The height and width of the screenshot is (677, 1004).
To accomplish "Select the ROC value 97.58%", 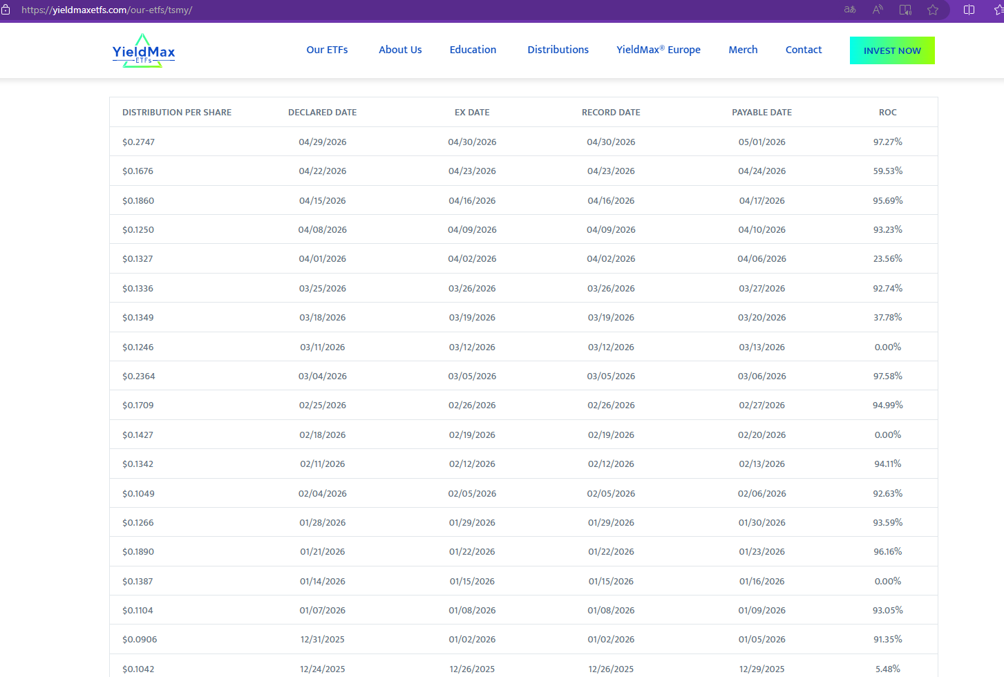I will [x=888, y=376].
